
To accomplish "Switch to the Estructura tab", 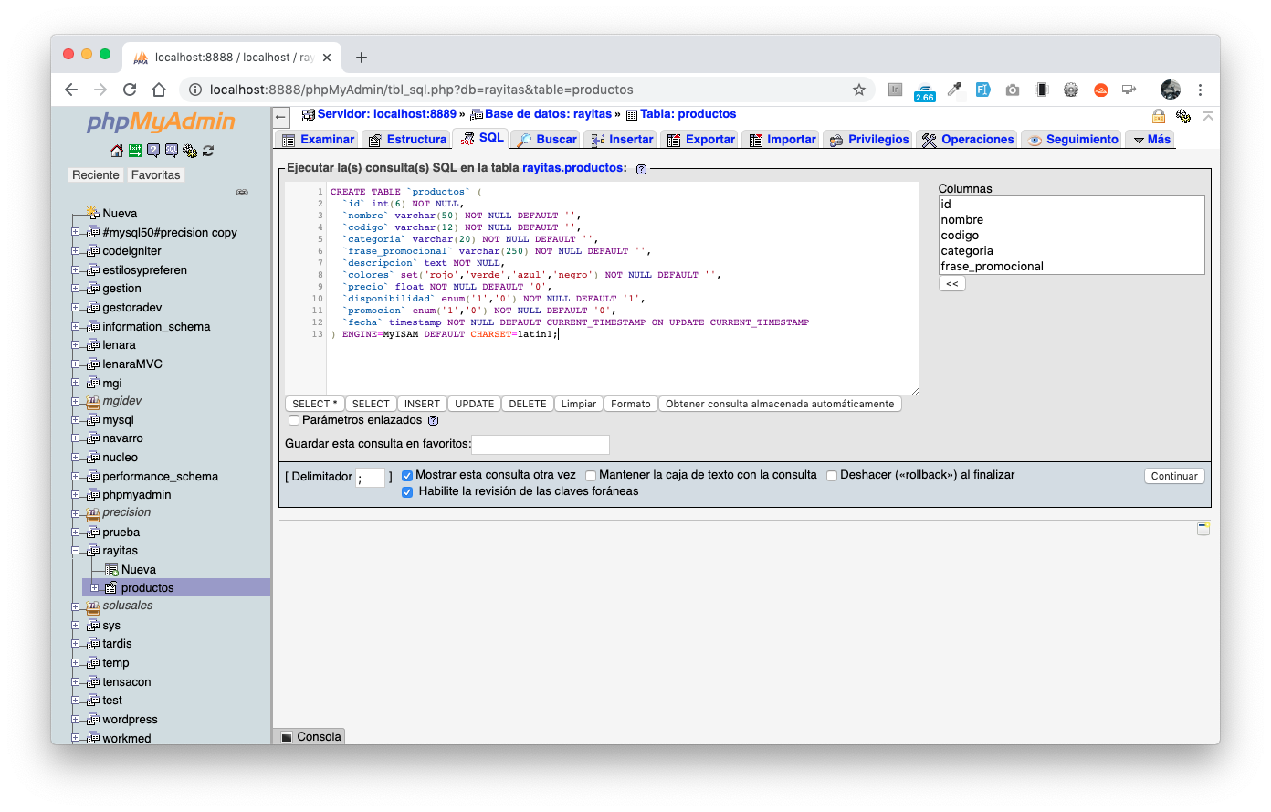I will [x=407, y=140].
